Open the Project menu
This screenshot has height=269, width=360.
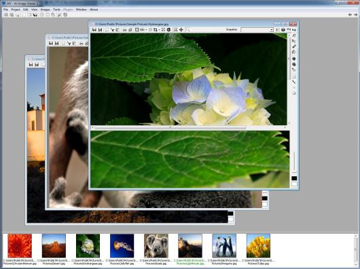pos(16,9)
